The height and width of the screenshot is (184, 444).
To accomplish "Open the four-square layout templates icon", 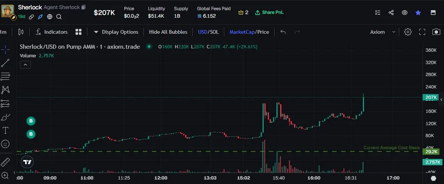I will (x=79, y=32).
